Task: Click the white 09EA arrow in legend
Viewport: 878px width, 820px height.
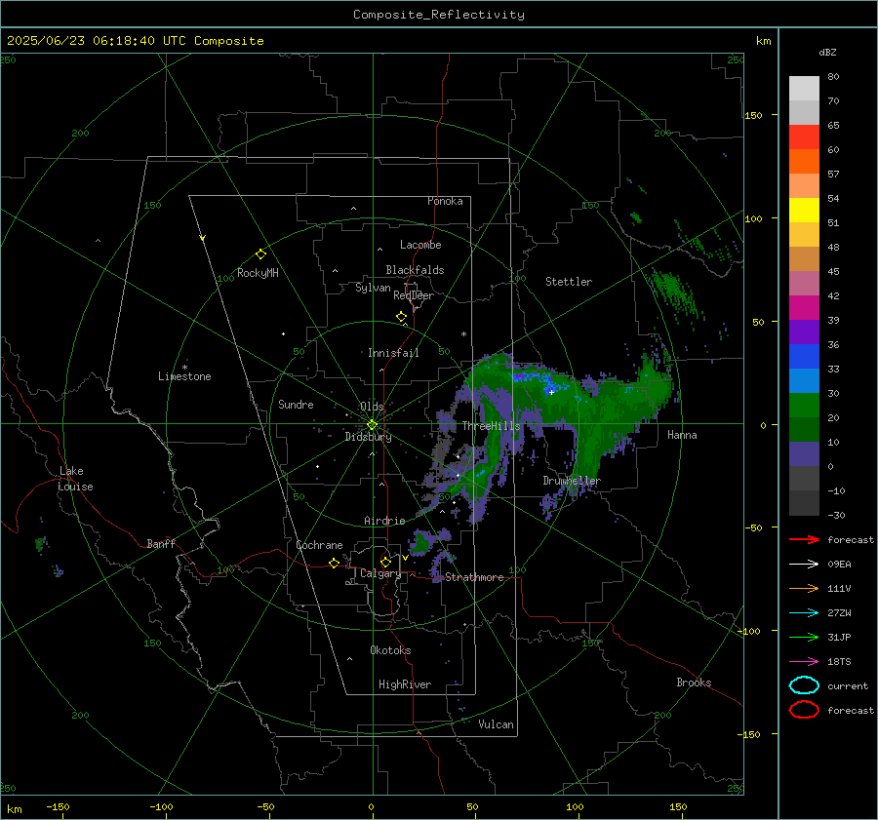Action: tap(804, 564)
